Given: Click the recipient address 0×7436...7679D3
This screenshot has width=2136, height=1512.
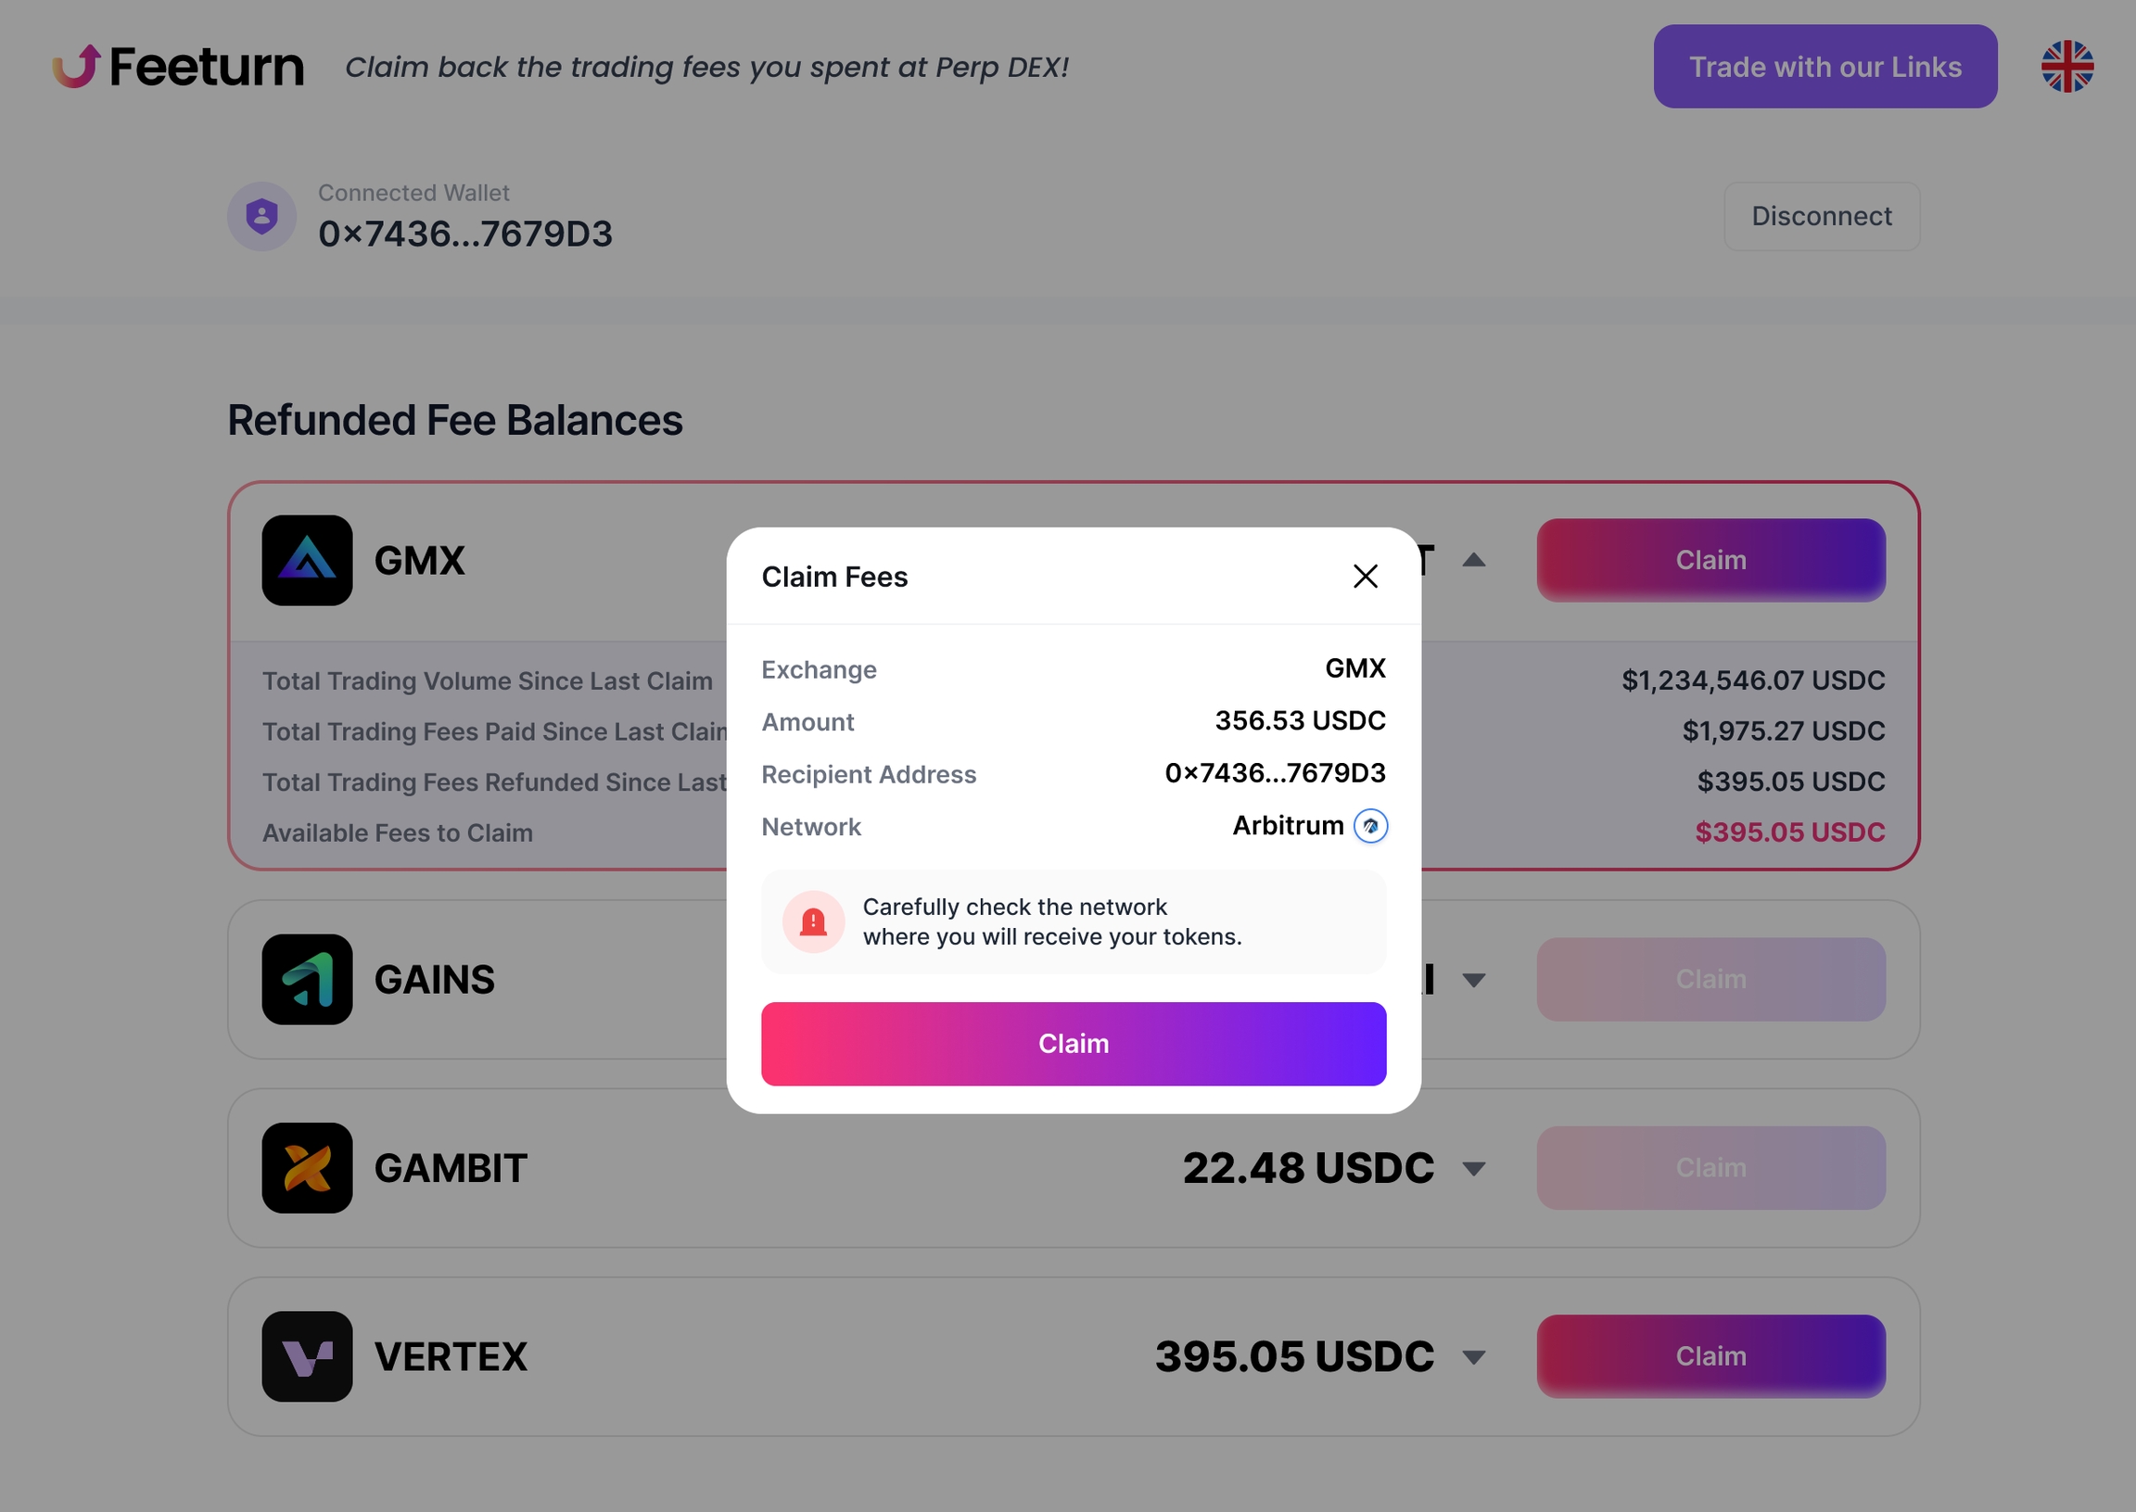Looking at the screenshot, I should (x=1275, y=774).
